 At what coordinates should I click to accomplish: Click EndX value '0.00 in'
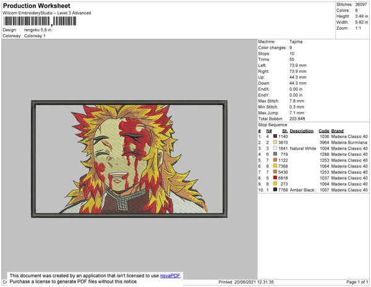(x=296, y=89)
